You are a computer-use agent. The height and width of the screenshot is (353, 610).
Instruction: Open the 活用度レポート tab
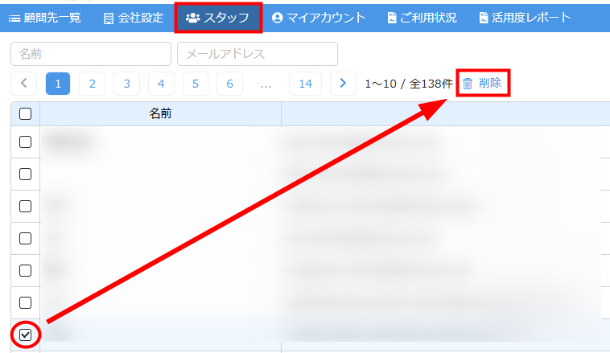click(524, 18)
